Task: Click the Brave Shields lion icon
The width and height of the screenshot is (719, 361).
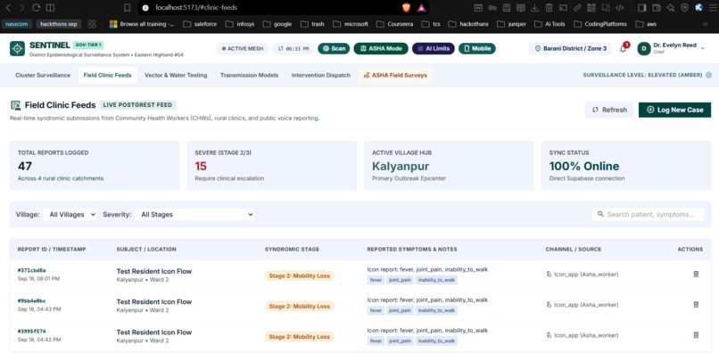Action: pos(406,7)
